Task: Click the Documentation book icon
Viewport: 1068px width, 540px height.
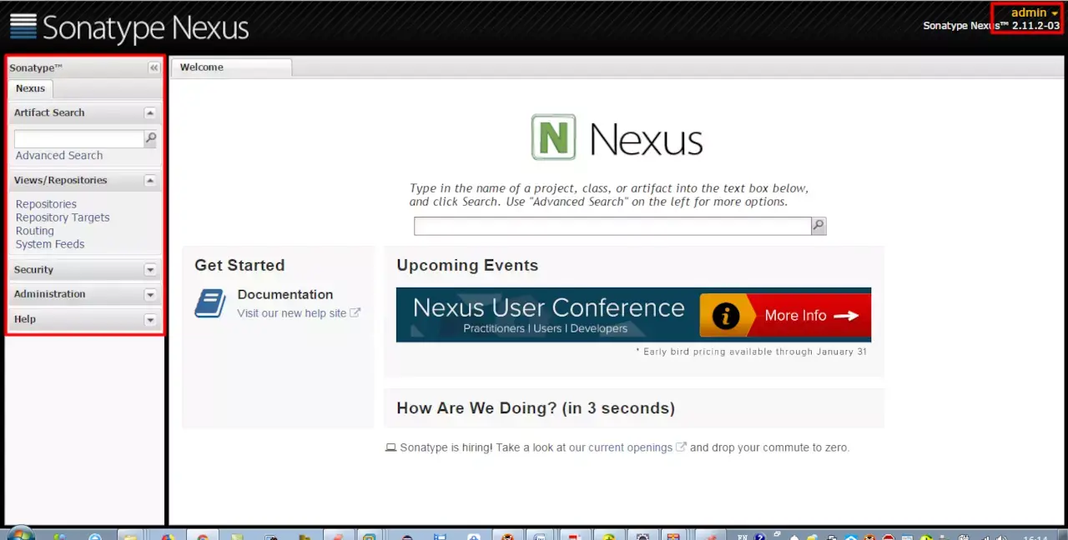Action: (210, 303)
